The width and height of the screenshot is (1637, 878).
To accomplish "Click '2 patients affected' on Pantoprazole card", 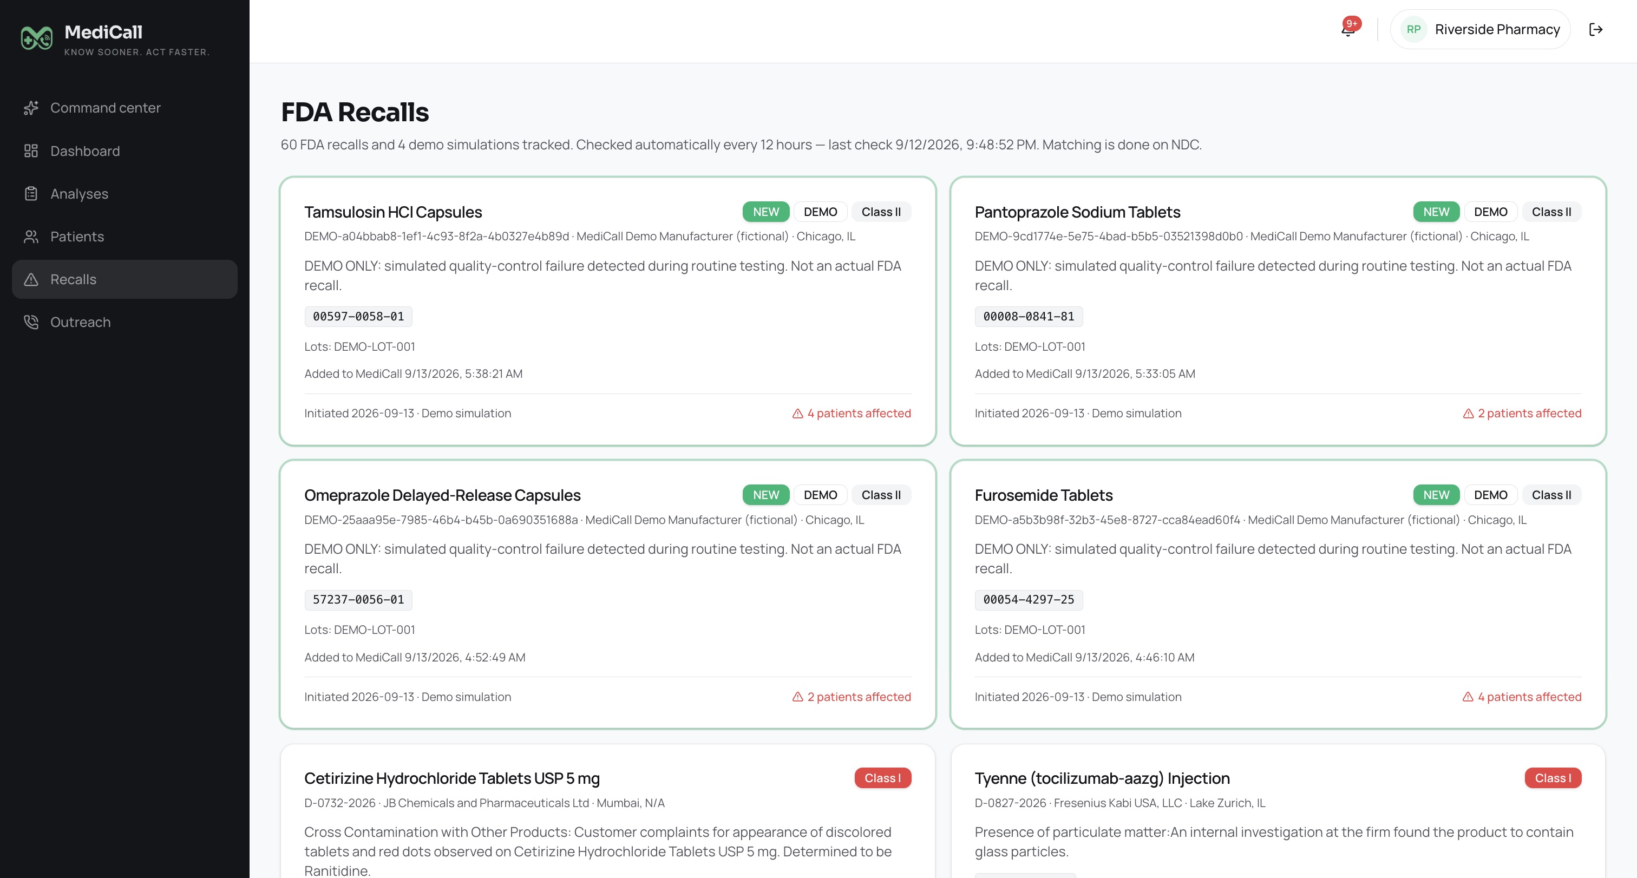I will 1522,413.
